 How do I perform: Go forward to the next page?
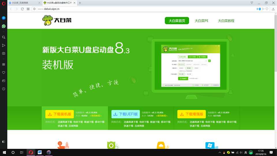17,9
